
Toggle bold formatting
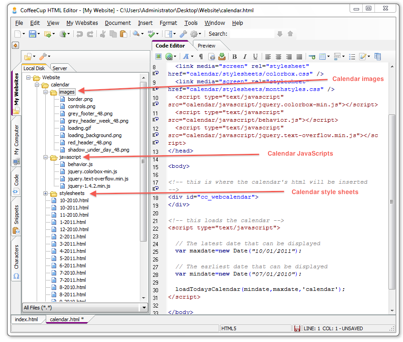(235, 57)
